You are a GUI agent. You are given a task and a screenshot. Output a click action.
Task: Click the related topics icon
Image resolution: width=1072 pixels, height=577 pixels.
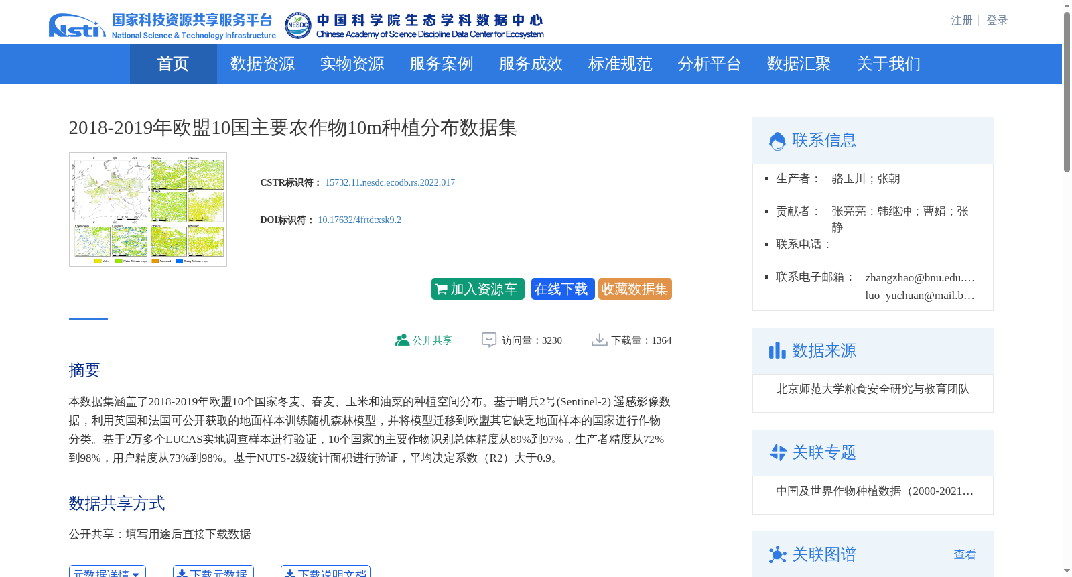pos(777,452)
